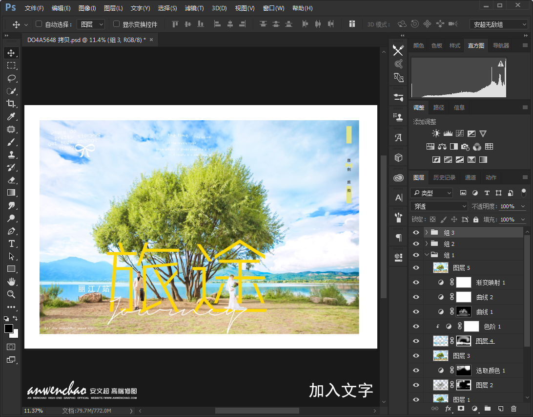This screenshot has width=533, height=417.
Task: Select the Rectangle shape tool
Action: pyautogui.click(x=11, y=269)
